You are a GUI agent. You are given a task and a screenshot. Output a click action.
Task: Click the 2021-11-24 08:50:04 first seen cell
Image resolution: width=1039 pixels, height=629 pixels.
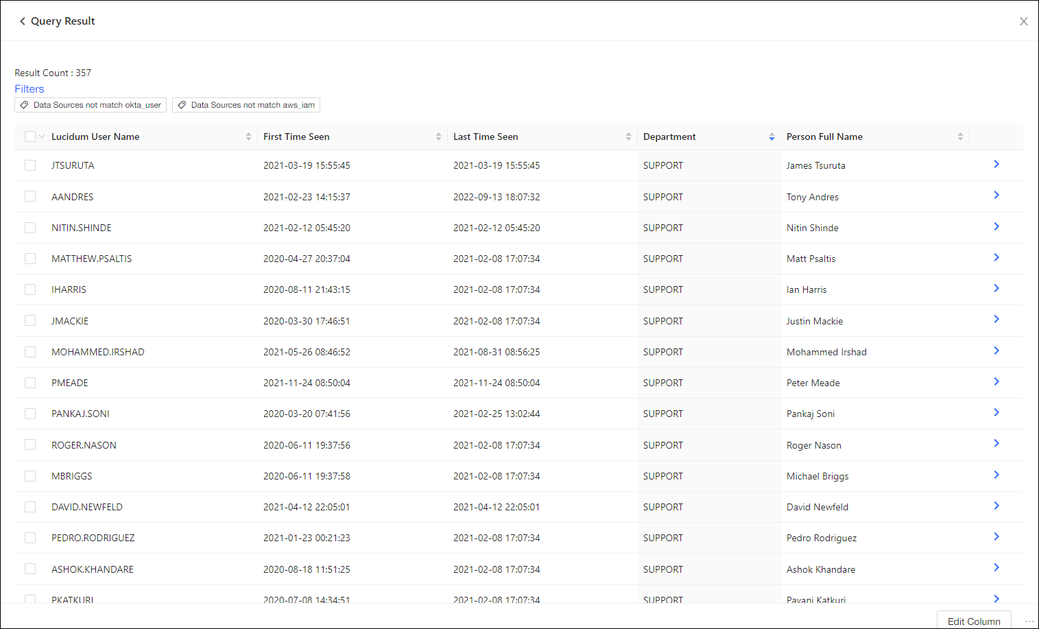[x=307, y=383]
